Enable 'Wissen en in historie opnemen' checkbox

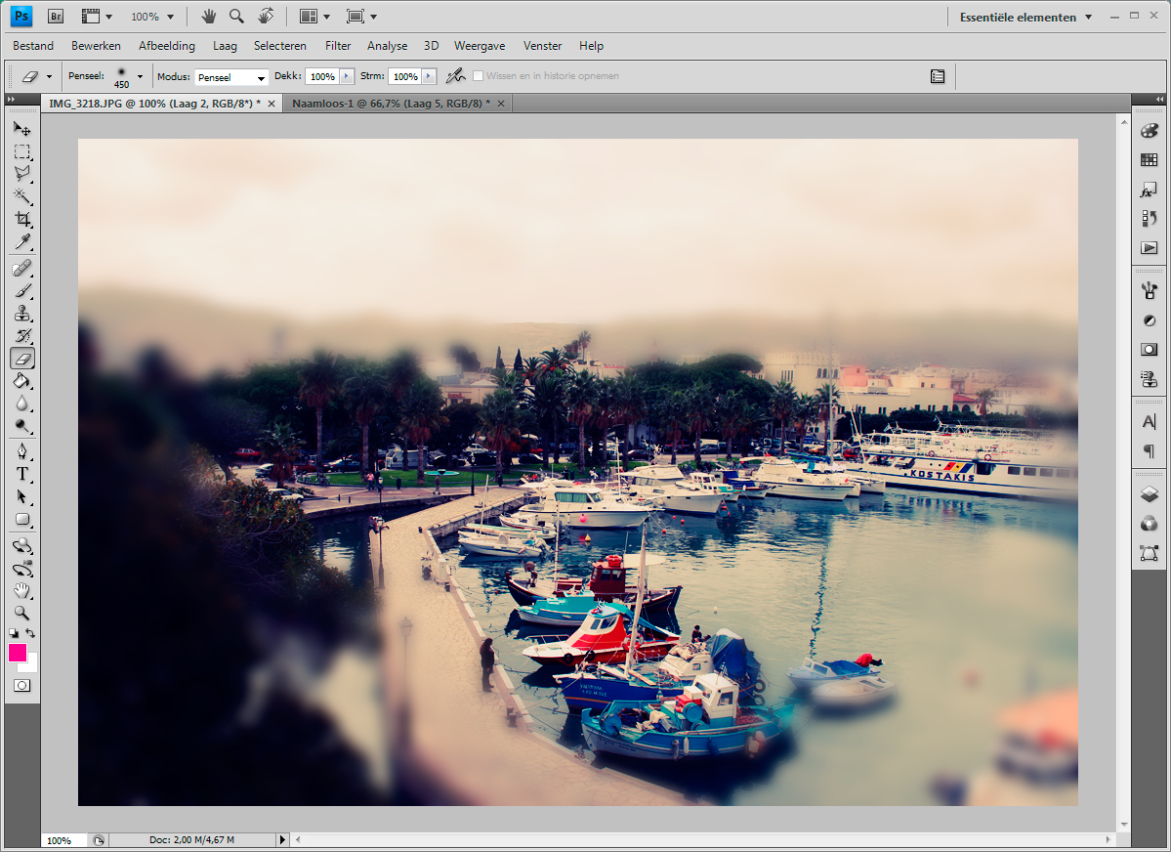point(478,75)
